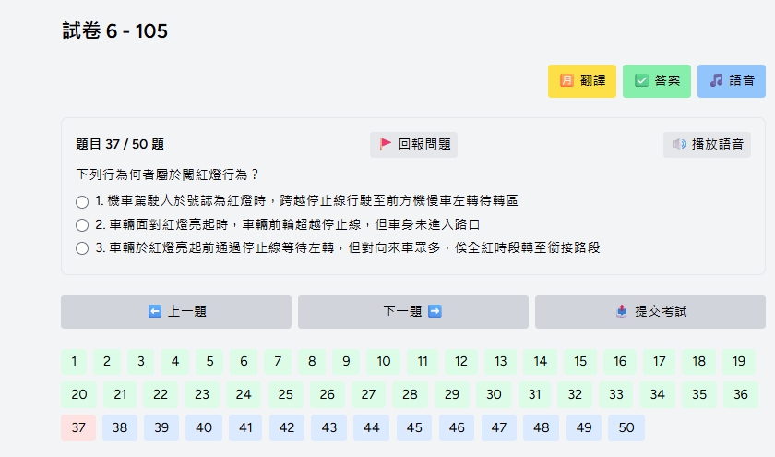Click the submit icon beside 提交考試

(x=622, y=312)
